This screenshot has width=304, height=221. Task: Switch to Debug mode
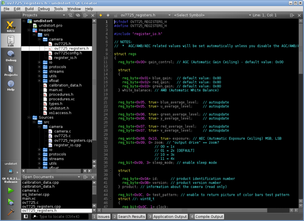(x=11, y=56)
